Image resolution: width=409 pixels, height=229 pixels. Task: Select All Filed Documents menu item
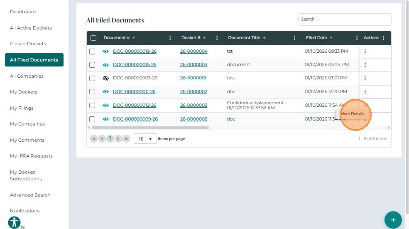coord(34,60)
